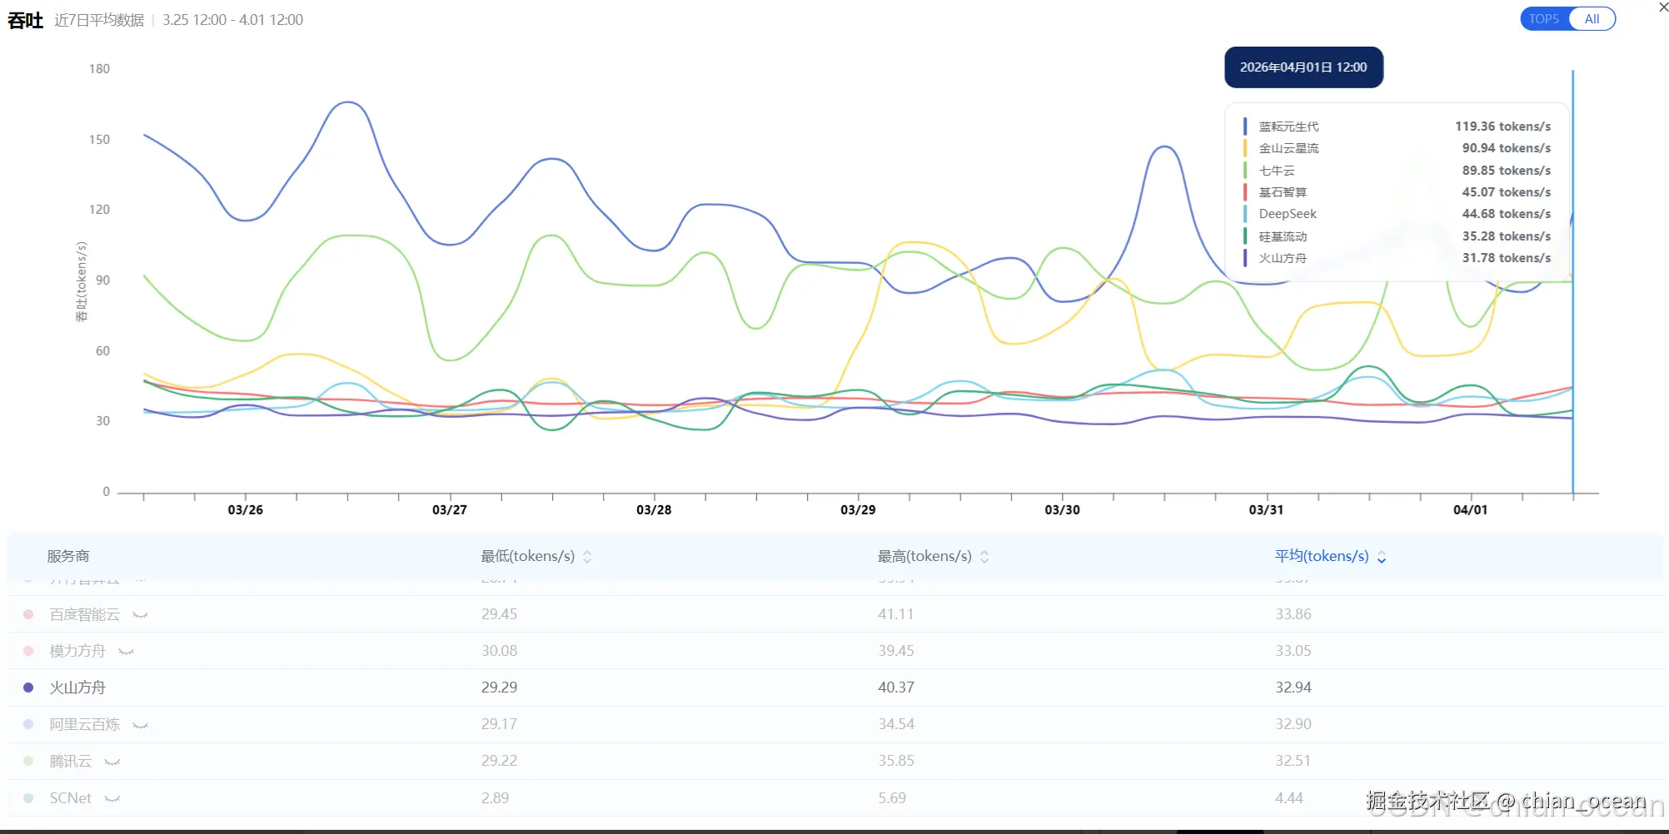Click the 30.08 minimum value cell
This screenshot has height=834, width=1669.
[499, 651]
